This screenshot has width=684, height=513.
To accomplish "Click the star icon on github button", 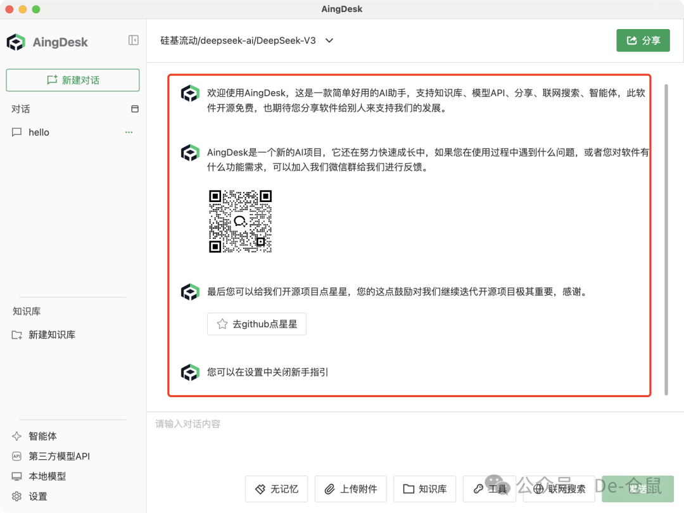I will tap(222, 324).
